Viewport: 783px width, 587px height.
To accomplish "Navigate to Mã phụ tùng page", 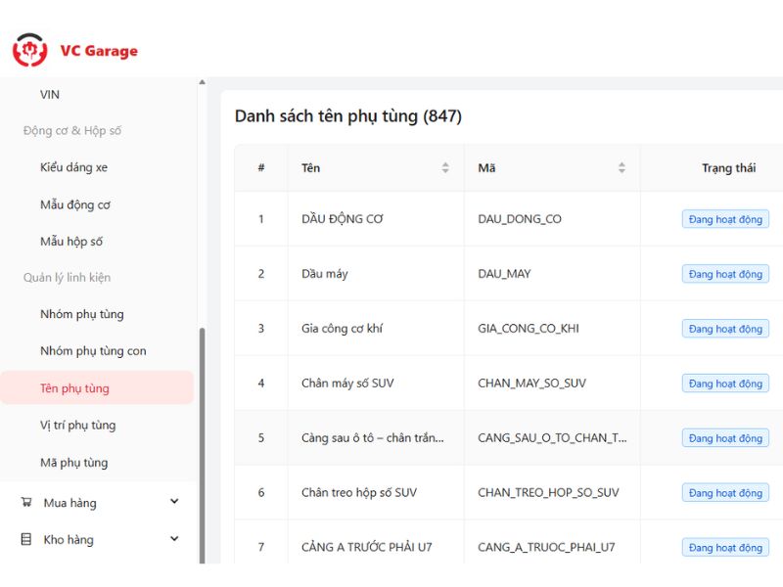I will tap(73, 463).
